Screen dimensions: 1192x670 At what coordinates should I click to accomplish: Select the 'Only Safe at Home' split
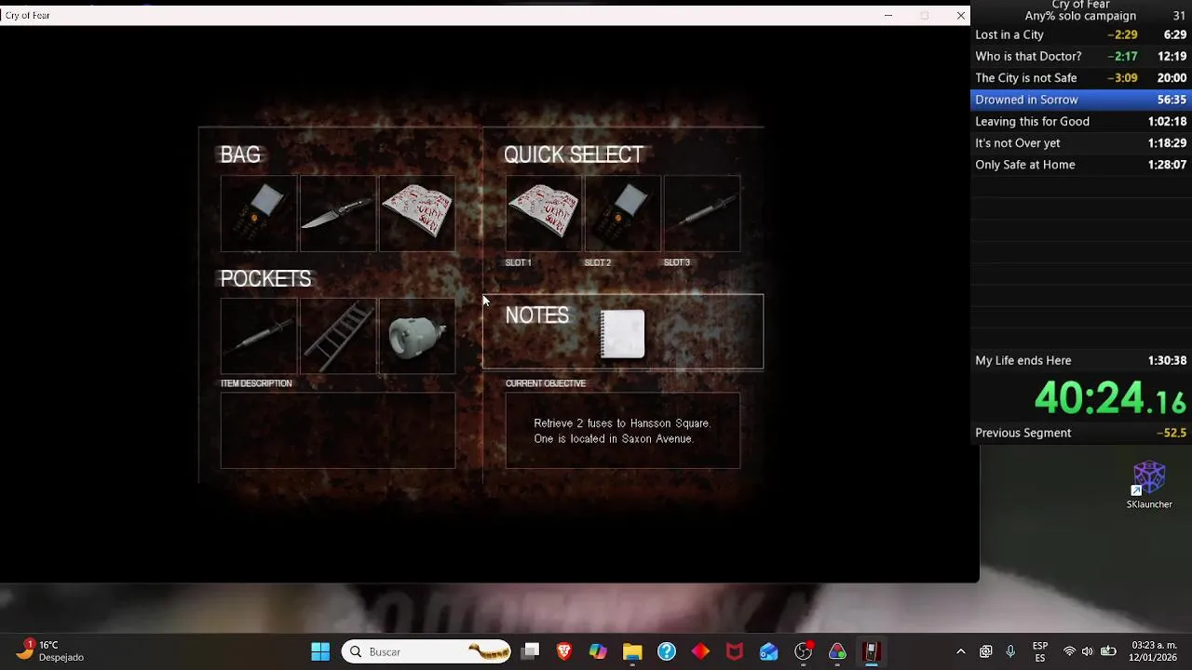1081,165
